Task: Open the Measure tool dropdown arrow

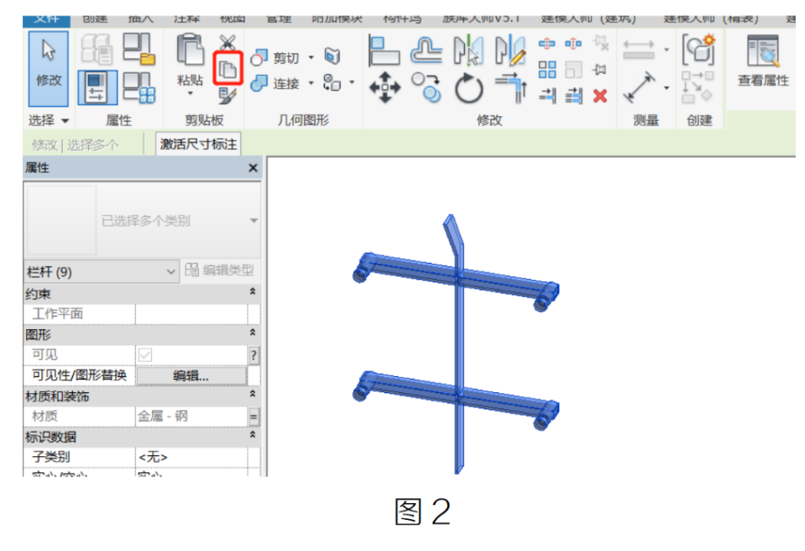Action: (x=666, y=50)
